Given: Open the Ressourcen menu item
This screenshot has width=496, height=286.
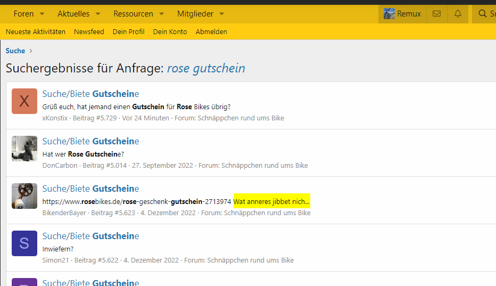Looking at the screenshot, I should pyautogui.click(x=133, y=14).
